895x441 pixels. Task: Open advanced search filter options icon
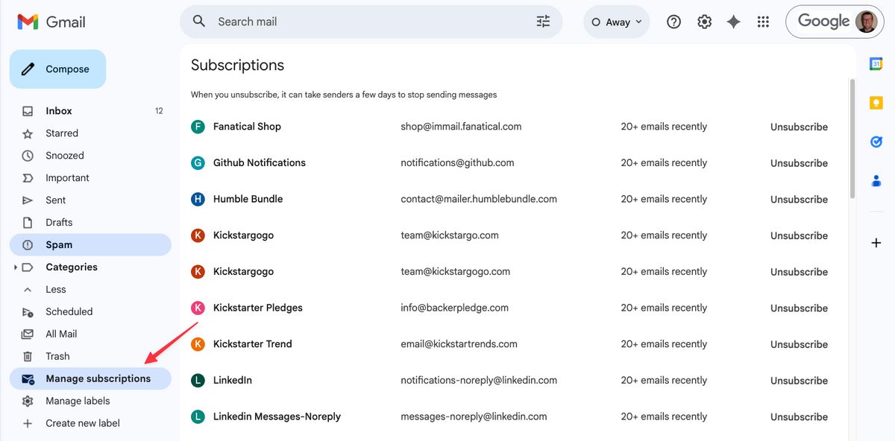point(542,21)
